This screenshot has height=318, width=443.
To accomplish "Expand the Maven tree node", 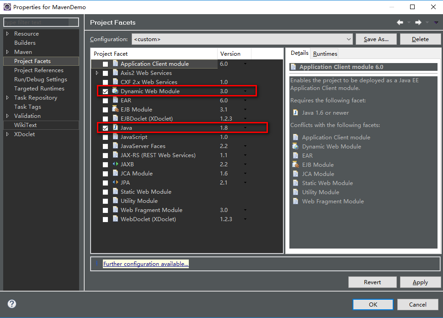I will pyautogui.click(x=8, y=52).
